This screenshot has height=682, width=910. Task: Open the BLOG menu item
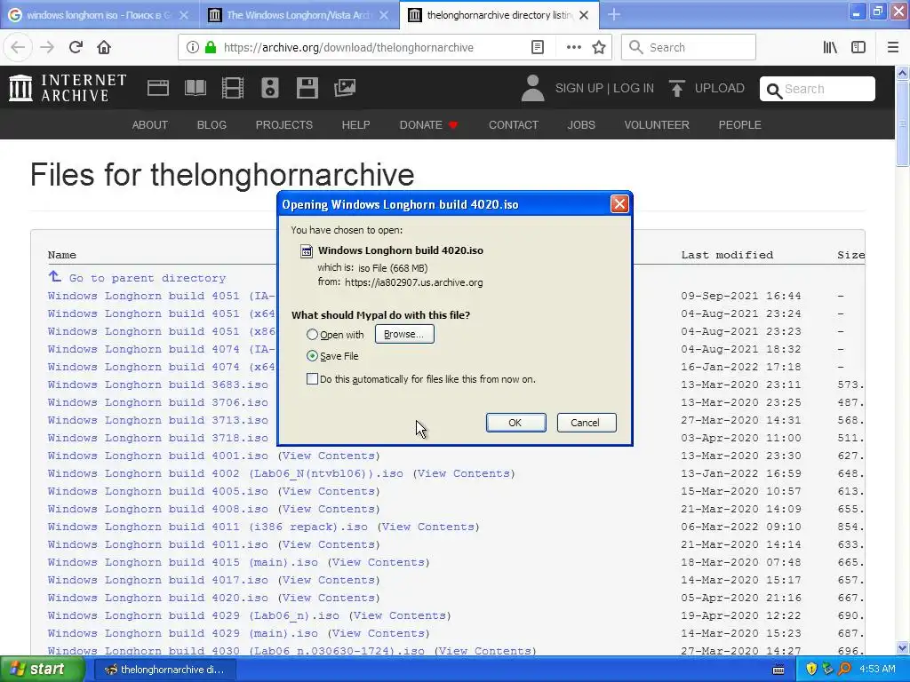click(212, 124)
